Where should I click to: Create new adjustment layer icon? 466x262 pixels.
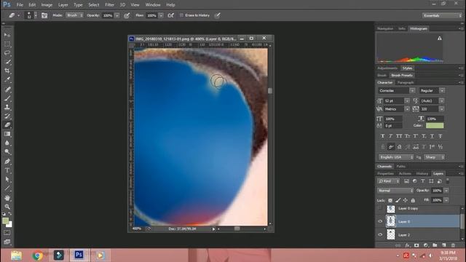coord(425,245)
